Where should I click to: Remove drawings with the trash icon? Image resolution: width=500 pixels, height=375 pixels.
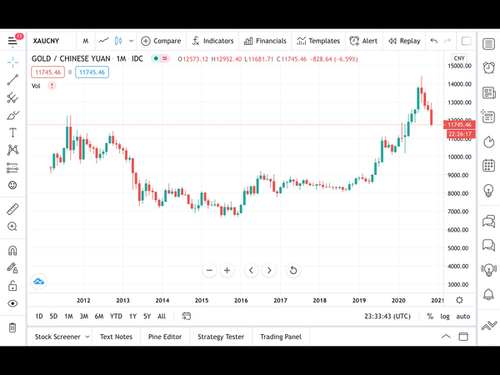(12, 327)
